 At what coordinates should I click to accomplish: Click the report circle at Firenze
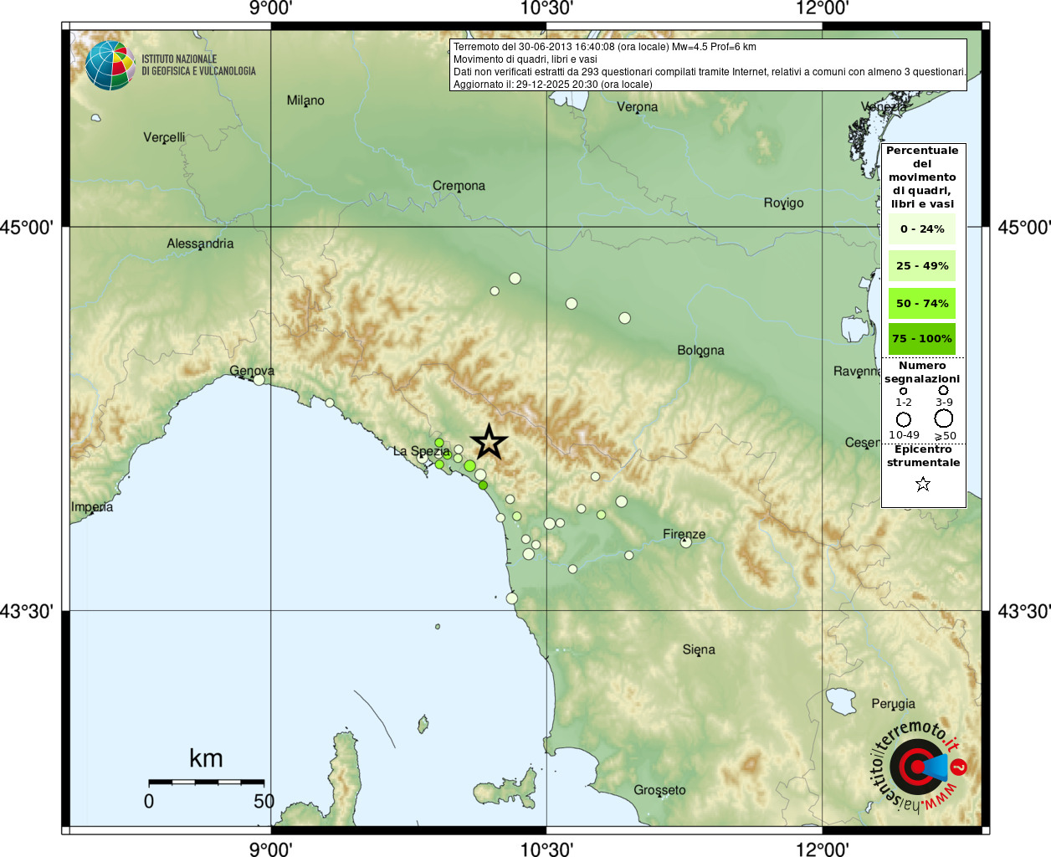click(685, 541)
